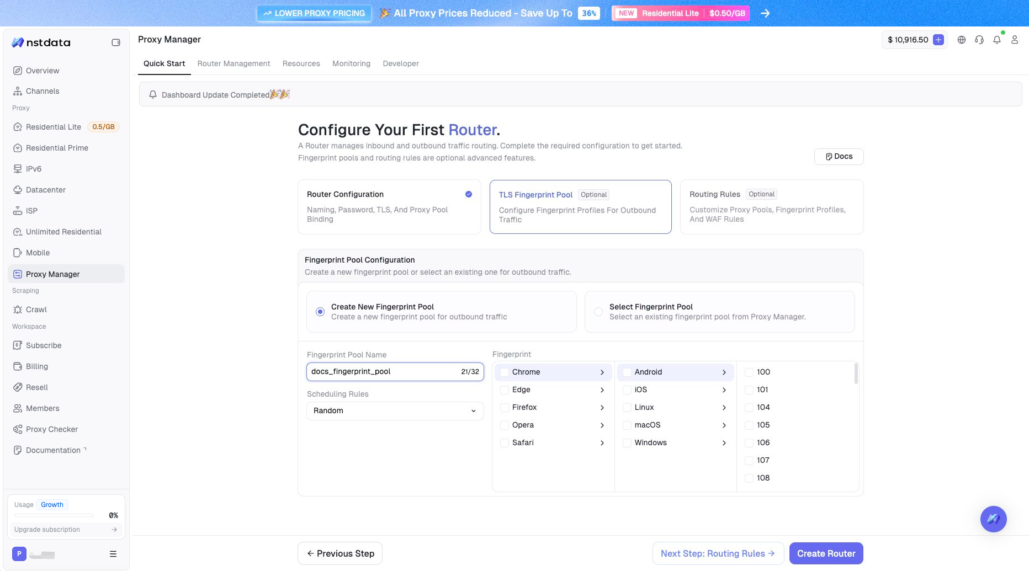
Task: Go to Datacenter proxy page
Action: [x=66, y=190]
